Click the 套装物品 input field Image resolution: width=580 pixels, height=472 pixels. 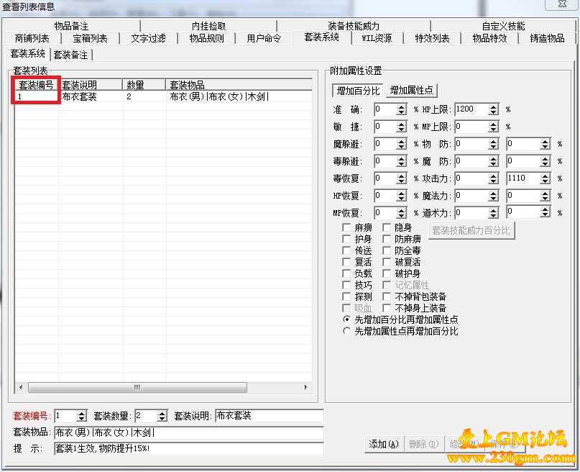pyautogui.click(x=189, y=432)
